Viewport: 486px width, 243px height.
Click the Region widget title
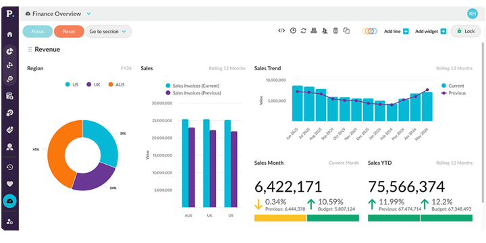point(35,68)
